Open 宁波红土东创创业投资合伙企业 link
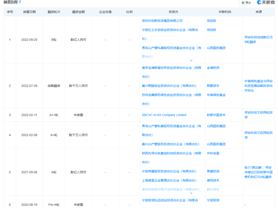The width and height of the screenshot is (278, 208). click(x=170, y=34)
